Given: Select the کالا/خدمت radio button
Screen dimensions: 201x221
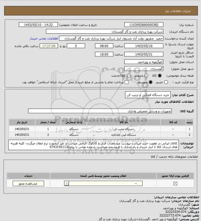Looking at the screenshot, I should [x=129, y=76].
